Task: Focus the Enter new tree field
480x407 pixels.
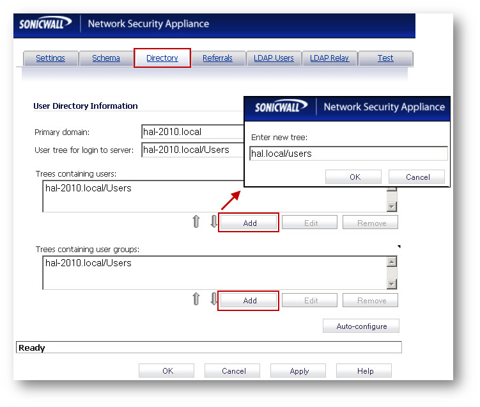Action: tap(349, 153)
